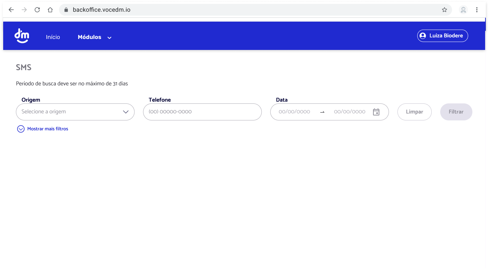
Task: Click the browser home icon
Action: 50,10
